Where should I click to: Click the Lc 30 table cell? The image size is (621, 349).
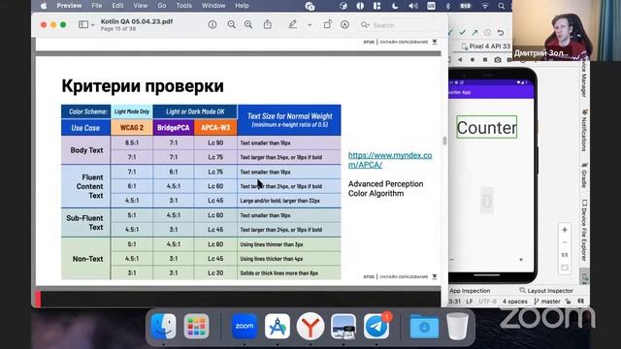pos(215,273)
